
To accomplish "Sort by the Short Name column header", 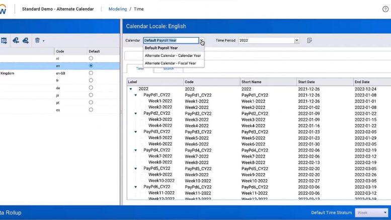I will pos(268,82).
